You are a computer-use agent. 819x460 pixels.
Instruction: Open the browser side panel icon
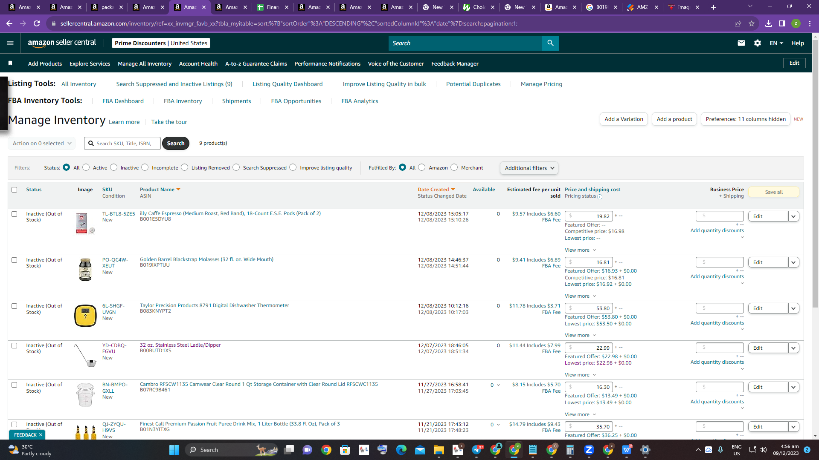point(782,23)
